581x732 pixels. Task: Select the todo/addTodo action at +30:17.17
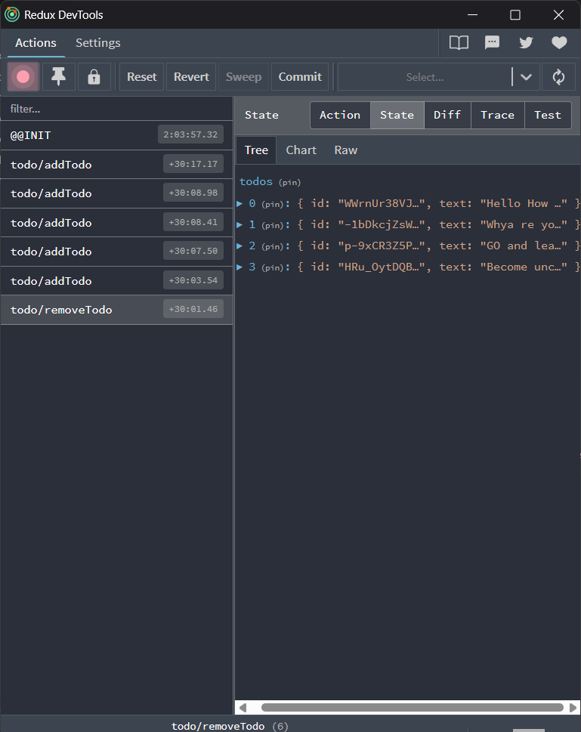[117, 165]
